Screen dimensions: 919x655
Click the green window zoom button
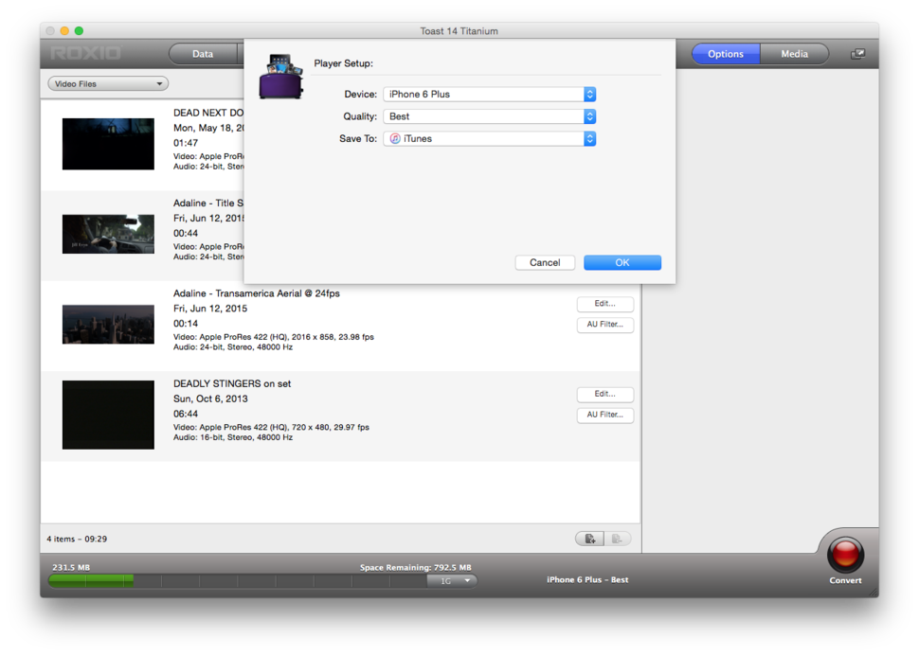(80, 31)
